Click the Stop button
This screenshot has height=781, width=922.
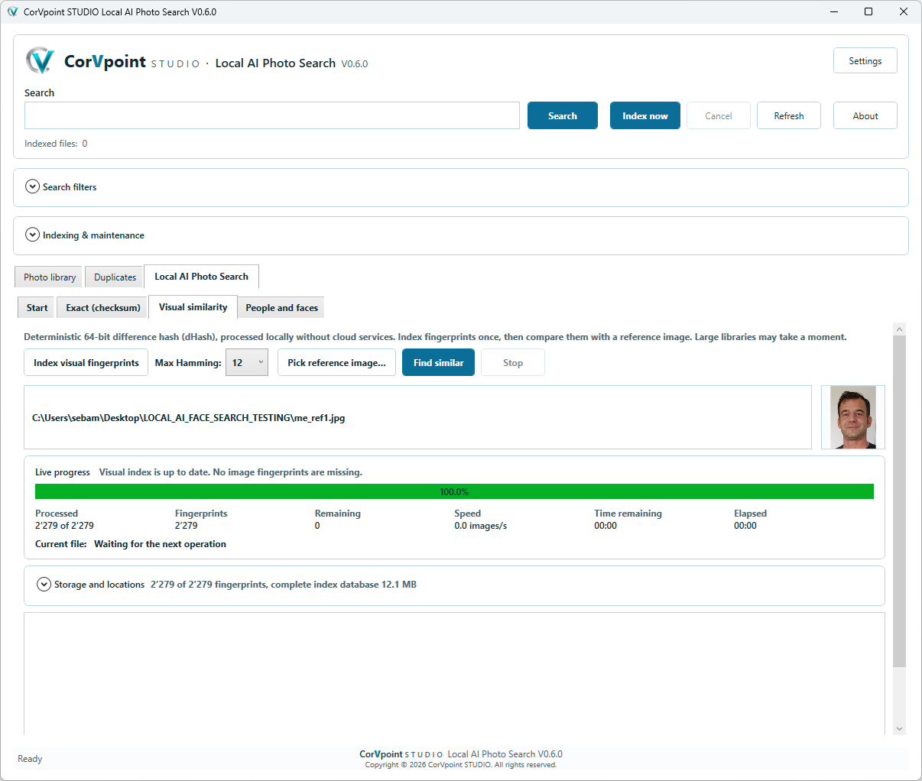[513, 362]
